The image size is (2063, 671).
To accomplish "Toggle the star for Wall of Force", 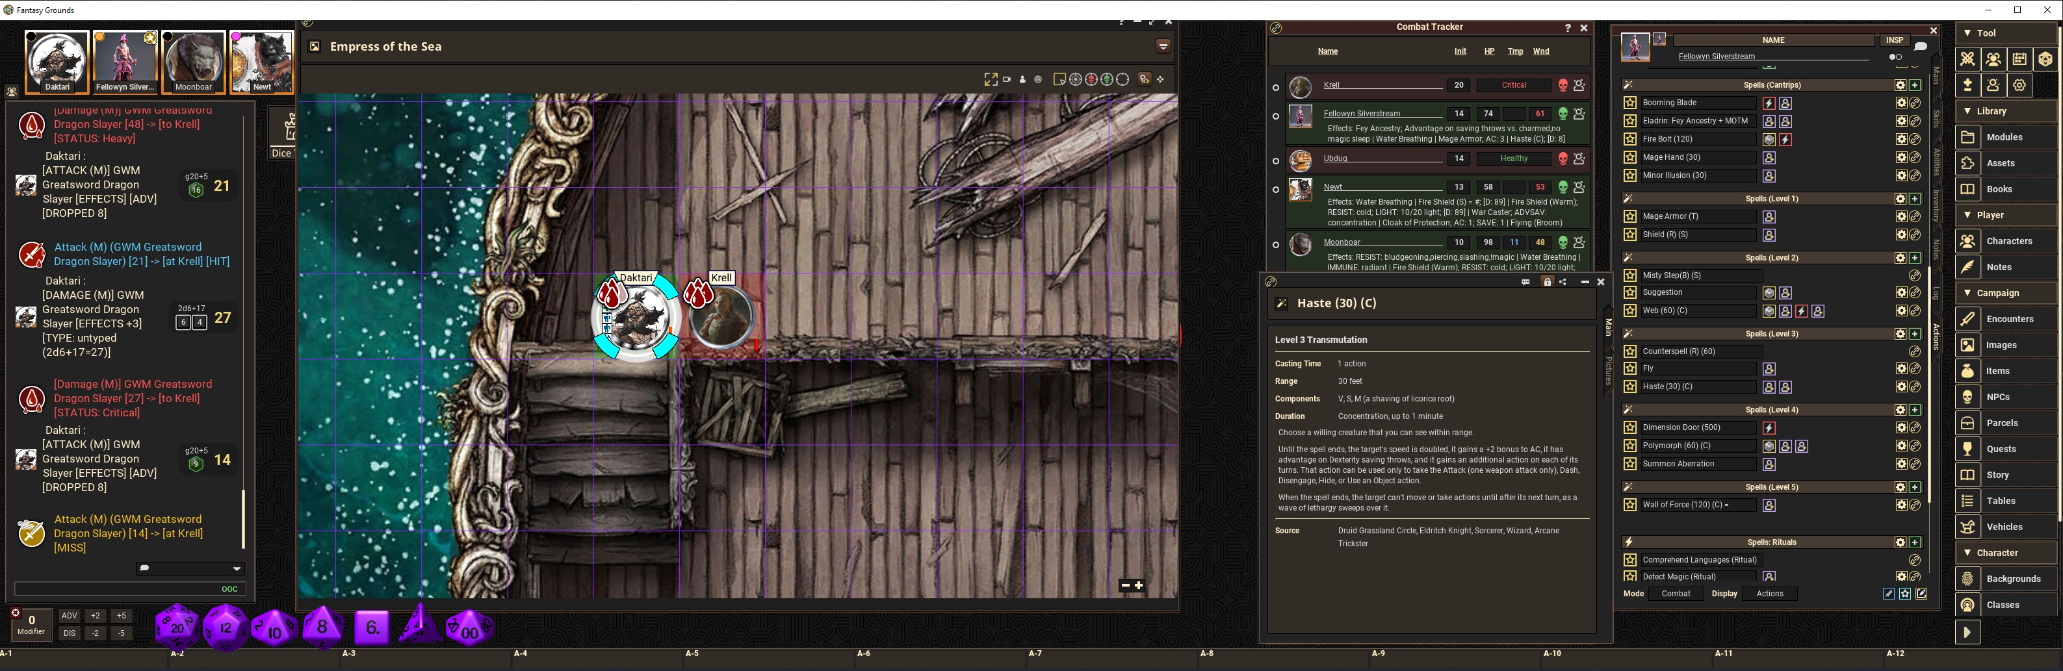I will coord(1629,505).
